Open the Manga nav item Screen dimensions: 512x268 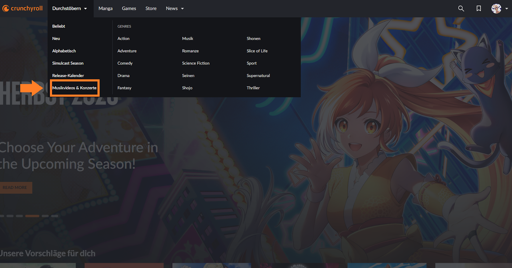coord(106,8)
